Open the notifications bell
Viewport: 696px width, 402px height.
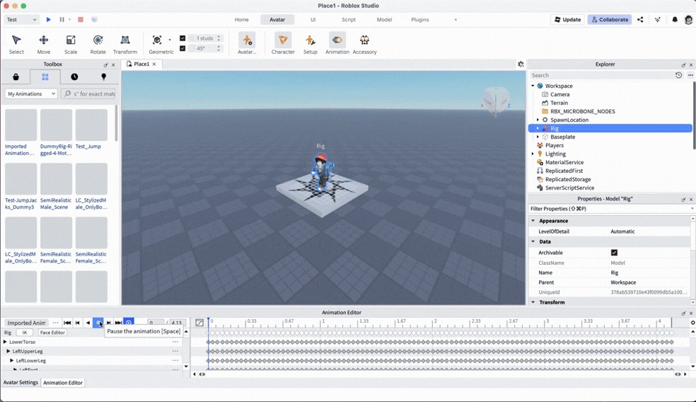[675, 20]
